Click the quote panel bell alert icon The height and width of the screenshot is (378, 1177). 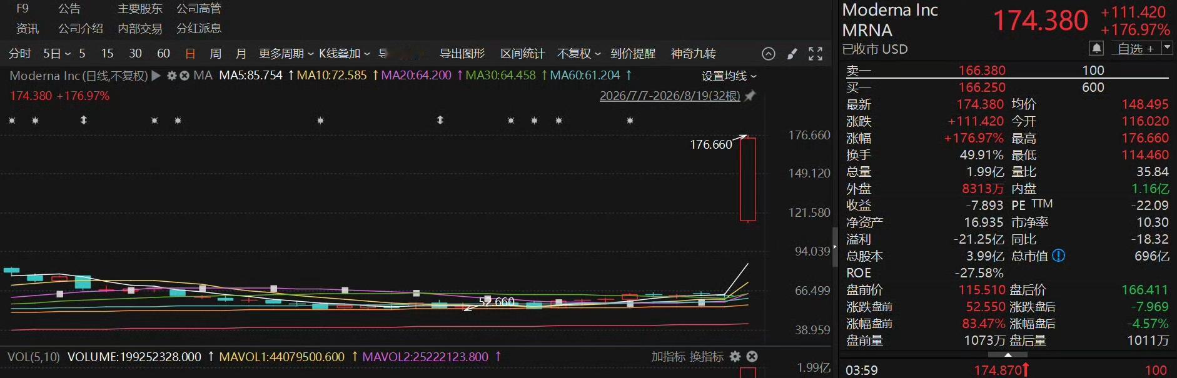pyautogui.click(x=1096, y=48)
